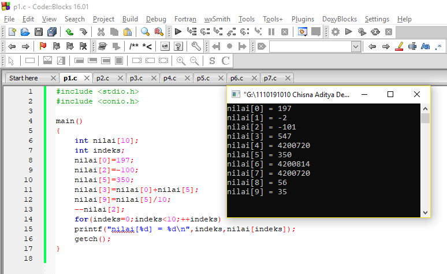
Task: Click line number 14 in gutter
Action: (28, 219)
